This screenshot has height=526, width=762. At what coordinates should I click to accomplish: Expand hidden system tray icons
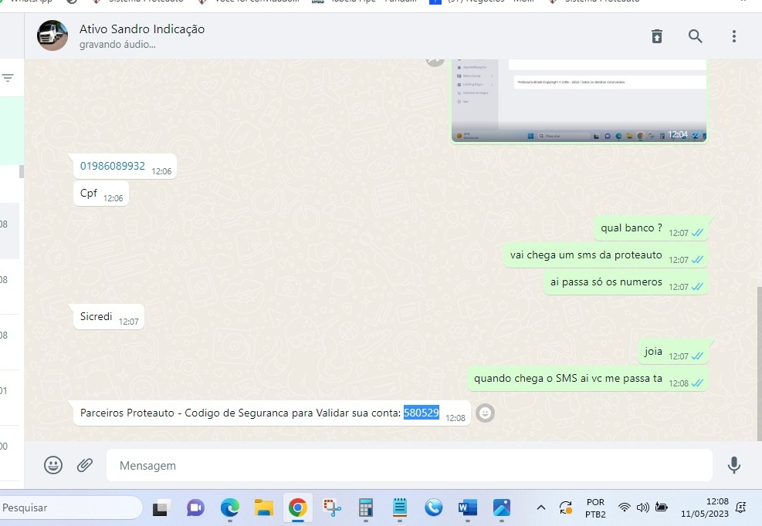click(541, 507)
